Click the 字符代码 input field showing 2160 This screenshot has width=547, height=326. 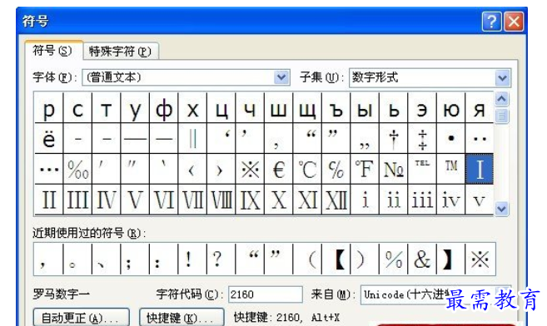pos(266,294)
